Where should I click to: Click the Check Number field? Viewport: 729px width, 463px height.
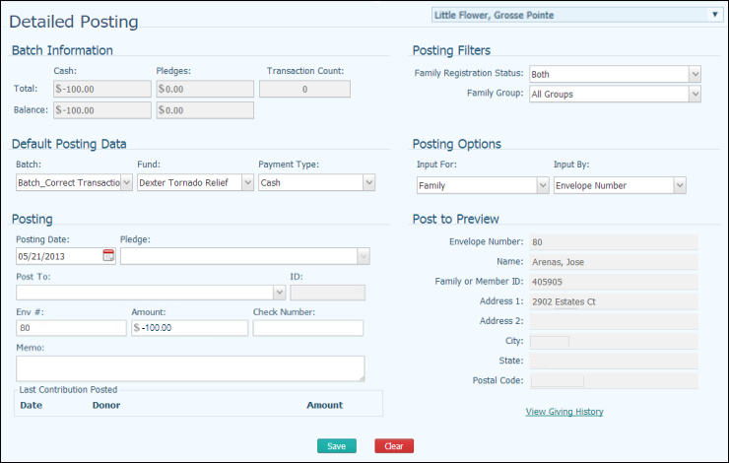pos(307,328)
